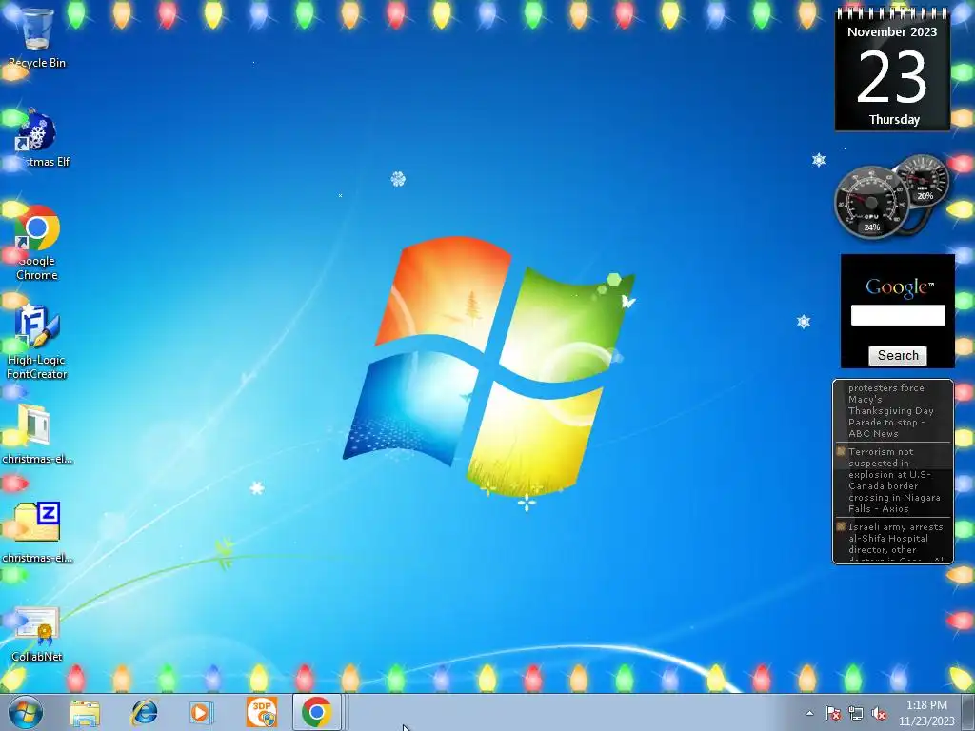Open Windows Explorer from the taskbar
Screen dimensions: 975x731
pyautogui.click(x=85, y=712)
